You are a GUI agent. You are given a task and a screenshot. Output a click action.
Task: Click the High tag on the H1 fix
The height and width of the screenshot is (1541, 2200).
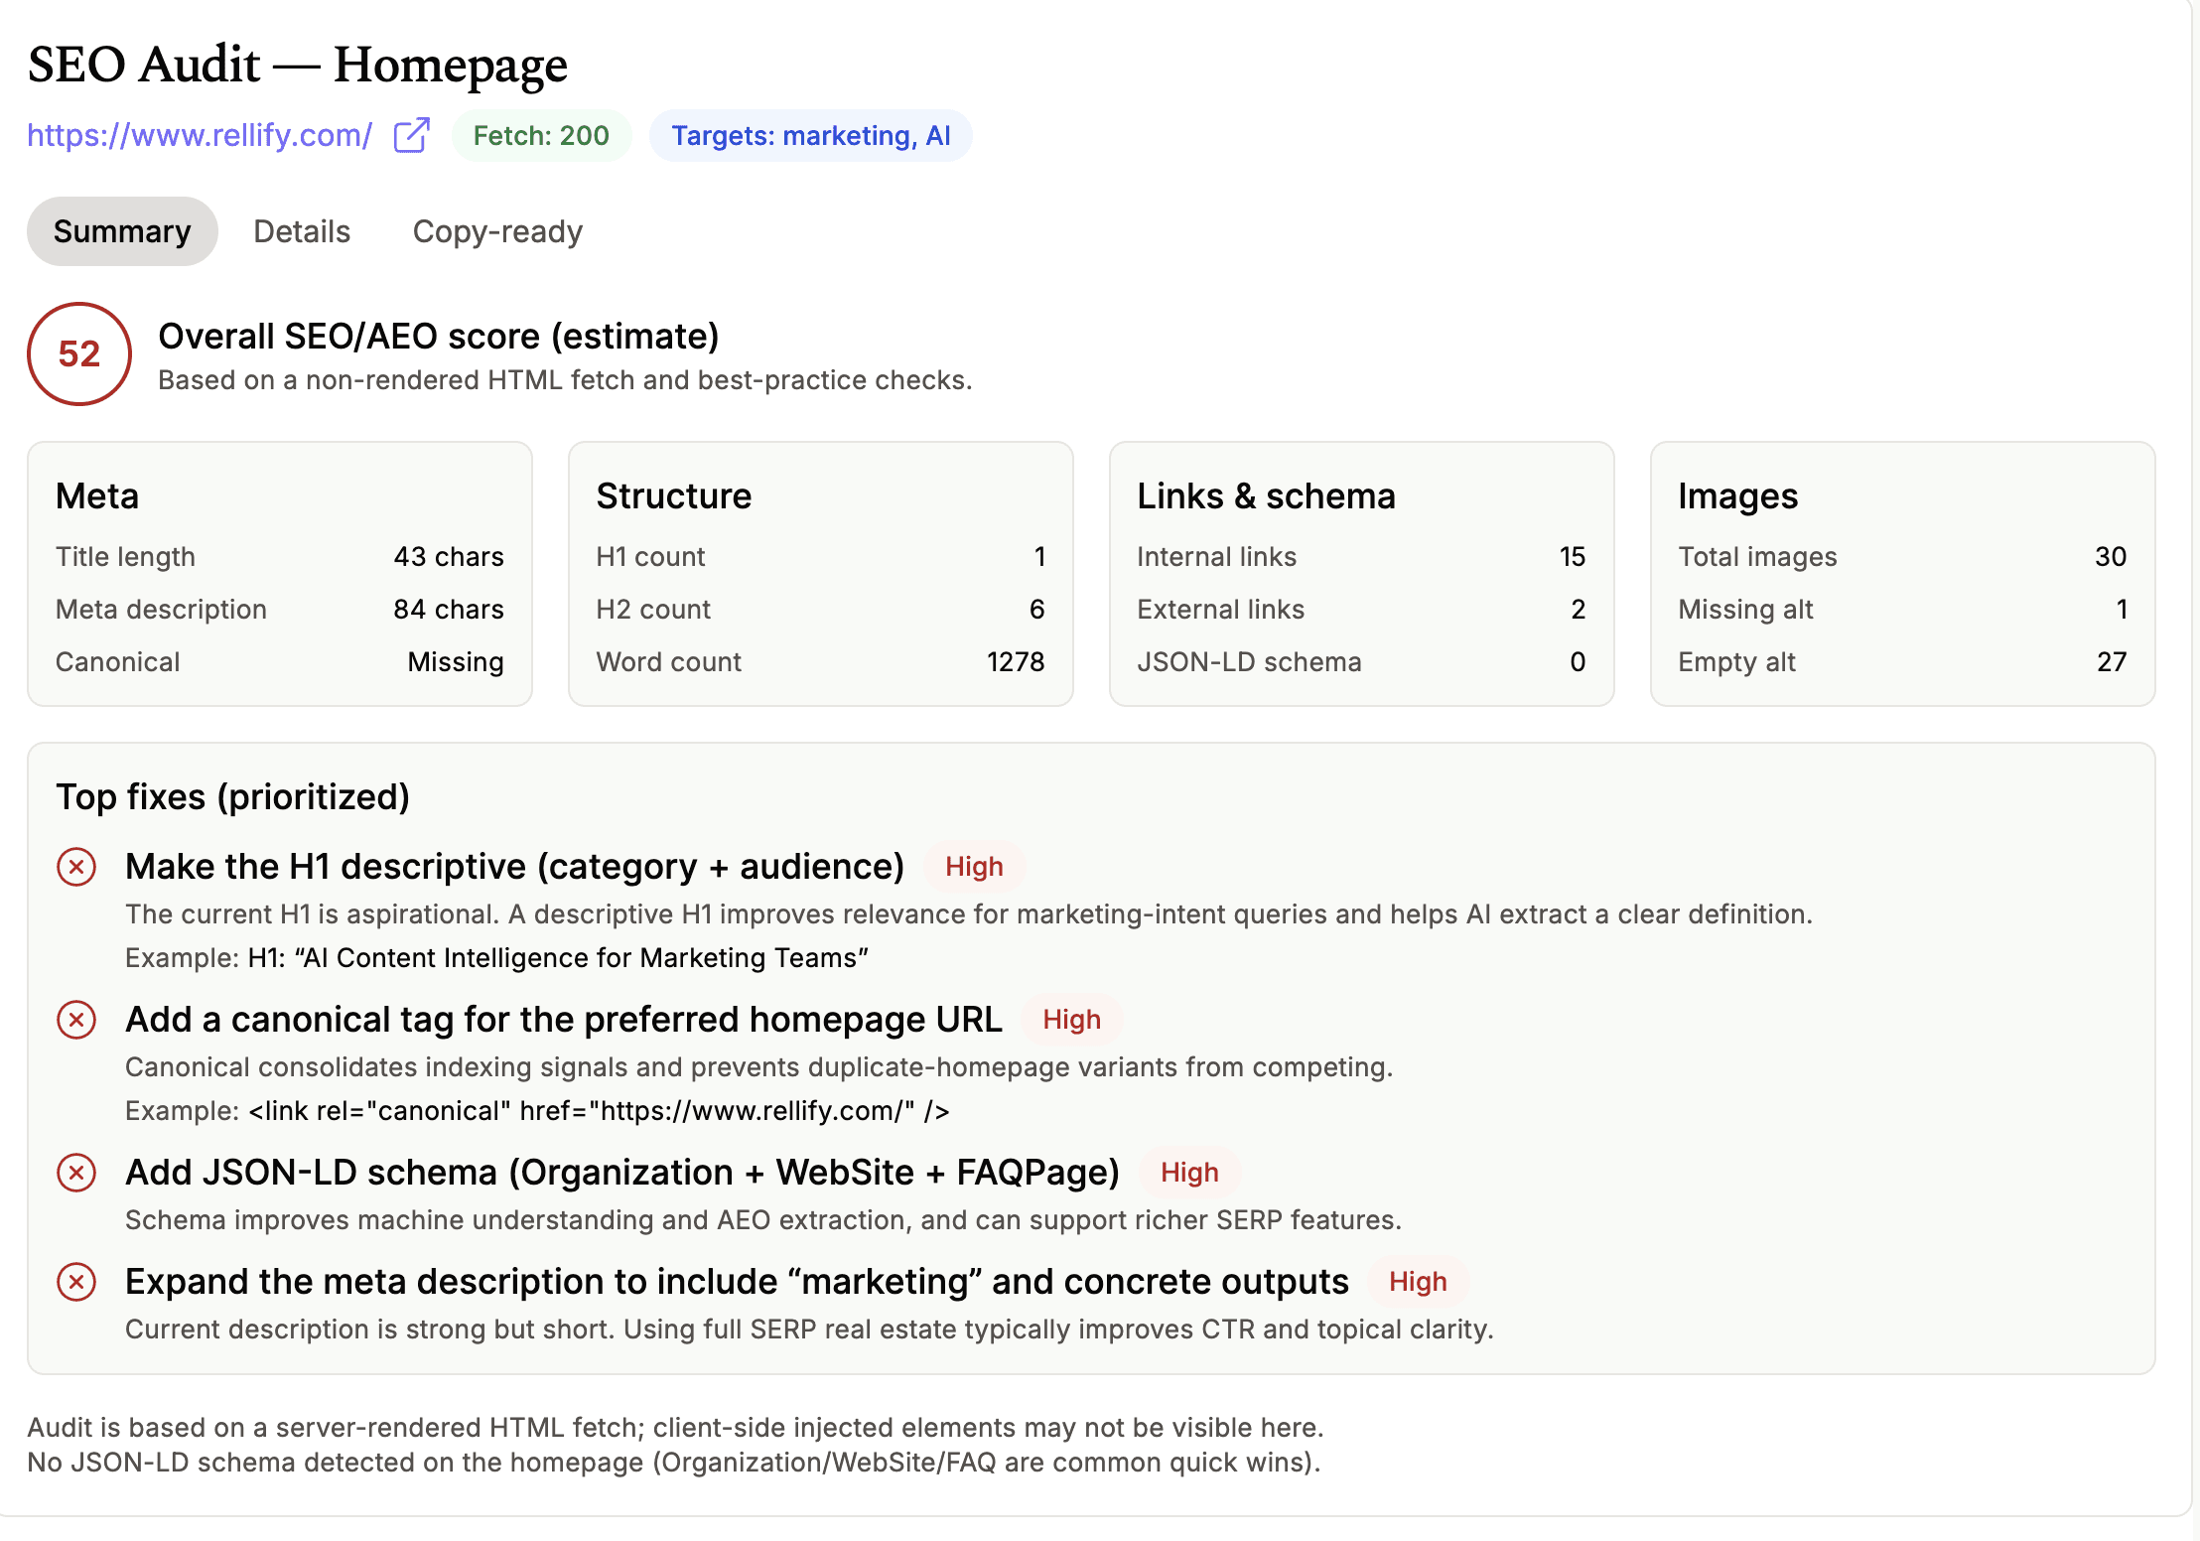974,867
